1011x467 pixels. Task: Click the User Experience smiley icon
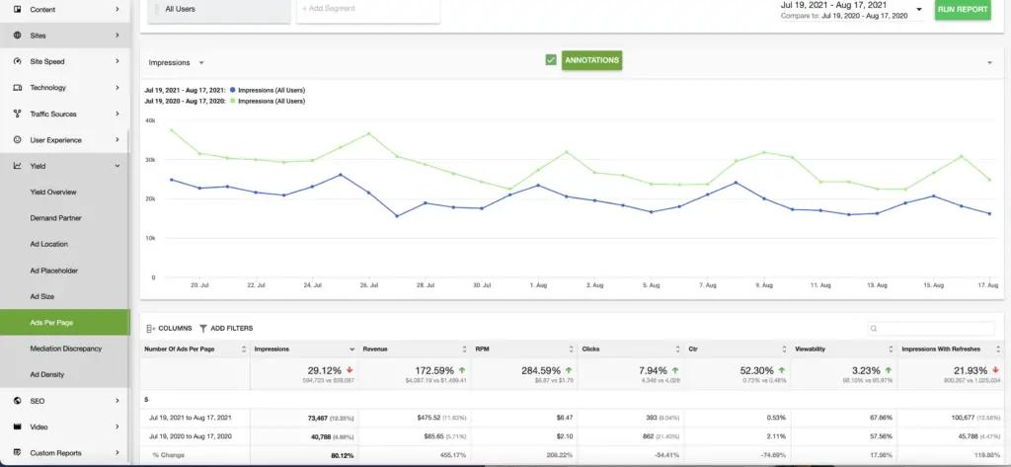pyautogui.click(x=18, y=140)
